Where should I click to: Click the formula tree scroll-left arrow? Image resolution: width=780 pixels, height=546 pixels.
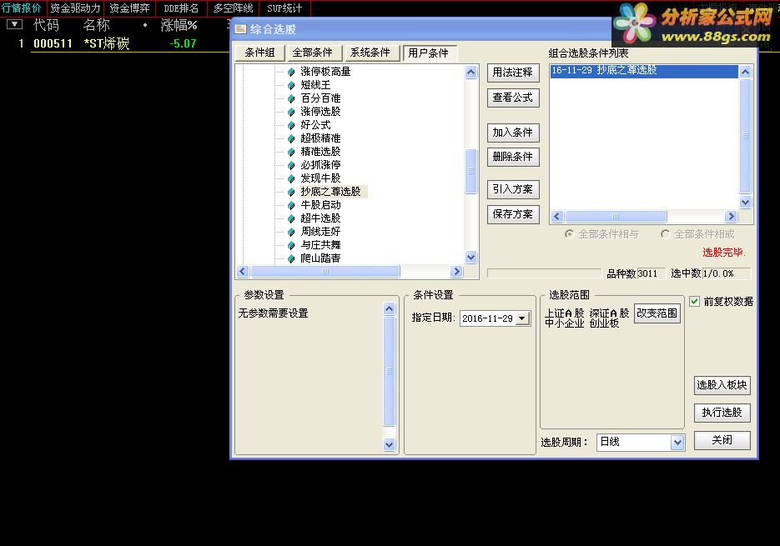pos(243,272)
